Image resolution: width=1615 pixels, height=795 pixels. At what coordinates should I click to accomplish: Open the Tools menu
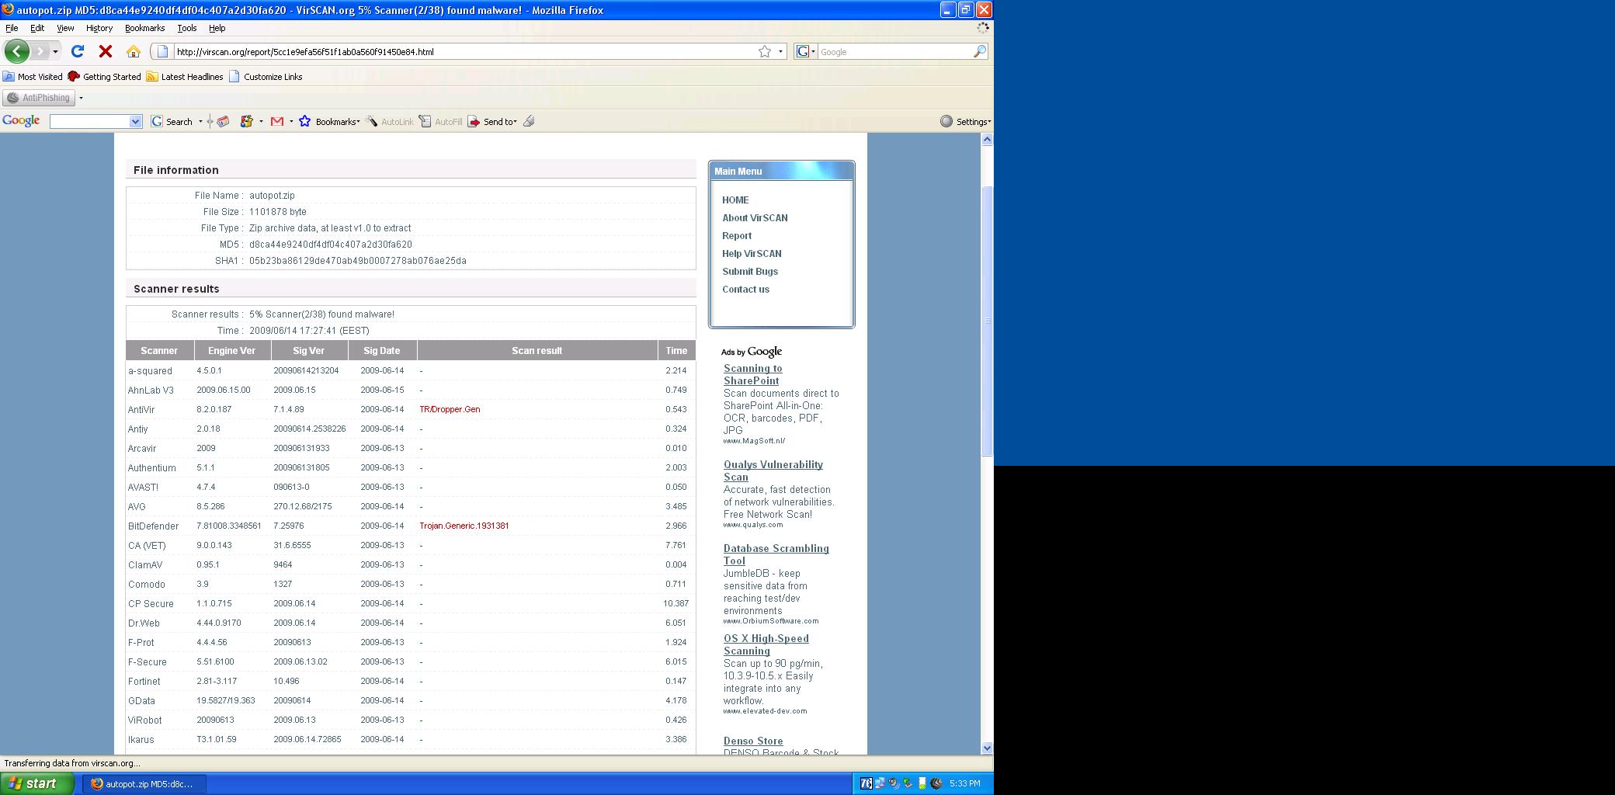187,28
